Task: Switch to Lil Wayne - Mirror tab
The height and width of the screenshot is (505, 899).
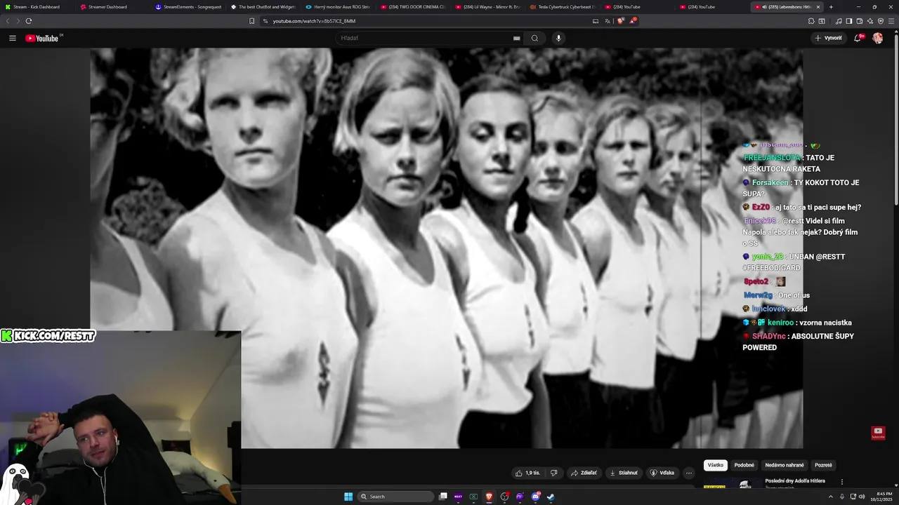Action: click(488, 7)
